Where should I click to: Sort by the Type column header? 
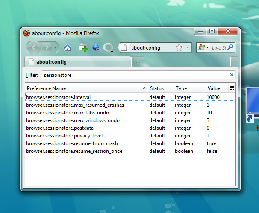coord(189,88)
